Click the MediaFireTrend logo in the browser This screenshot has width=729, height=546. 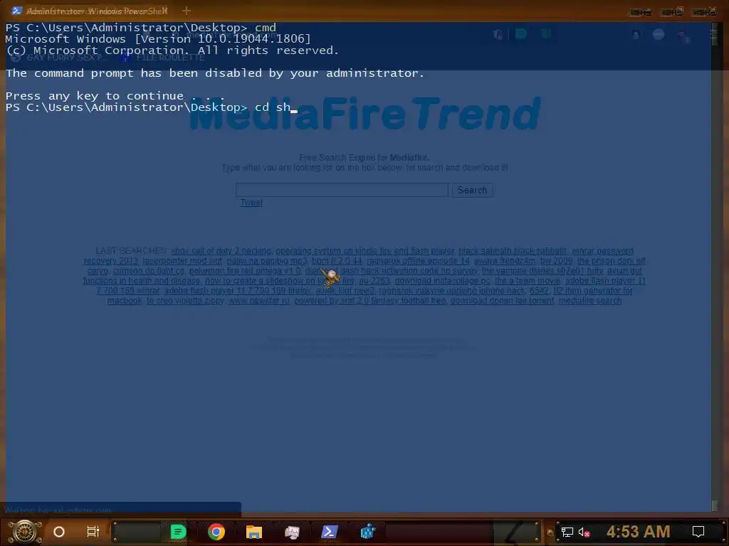[x=365, y=113]
